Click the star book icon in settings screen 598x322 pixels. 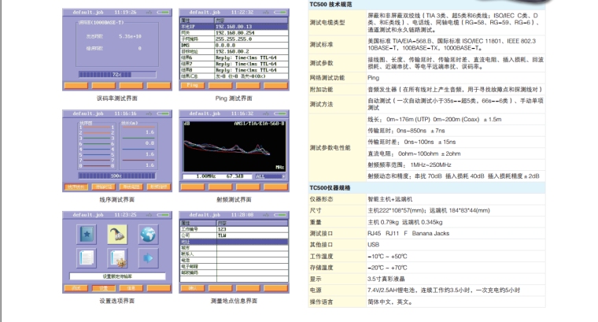click(85, 235)
